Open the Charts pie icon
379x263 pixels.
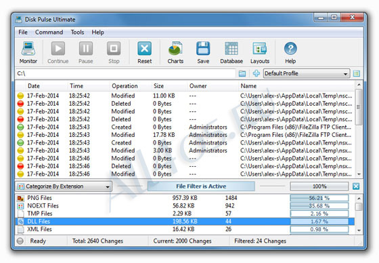175,49
